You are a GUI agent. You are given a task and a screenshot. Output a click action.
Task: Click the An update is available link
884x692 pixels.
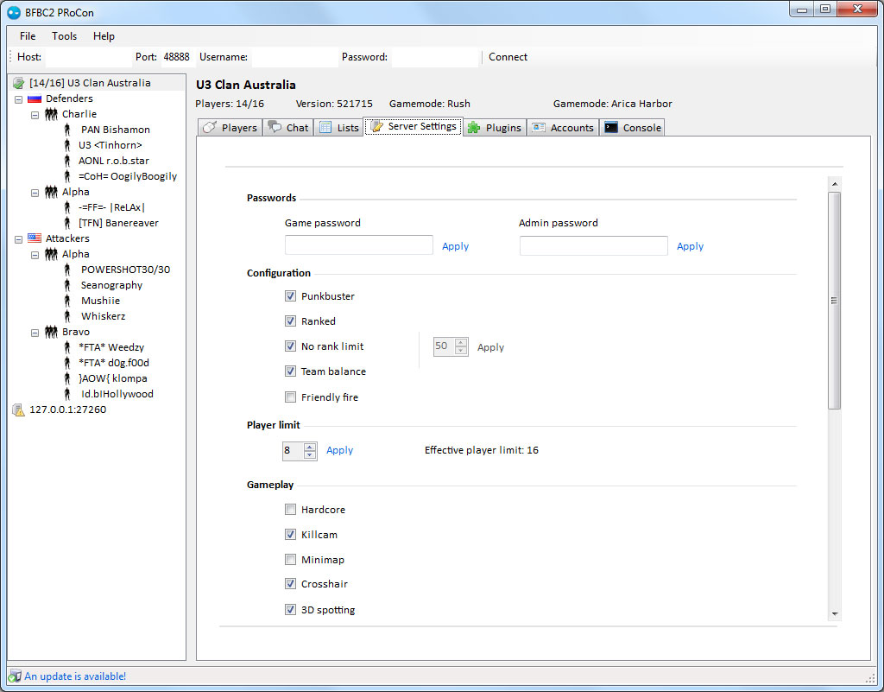click(75, 676)
